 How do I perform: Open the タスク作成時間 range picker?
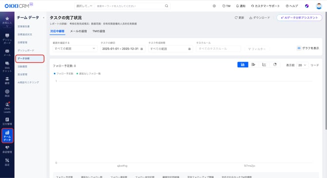170,49
